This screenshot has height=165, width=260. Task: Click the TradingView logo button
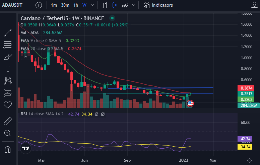25,148
